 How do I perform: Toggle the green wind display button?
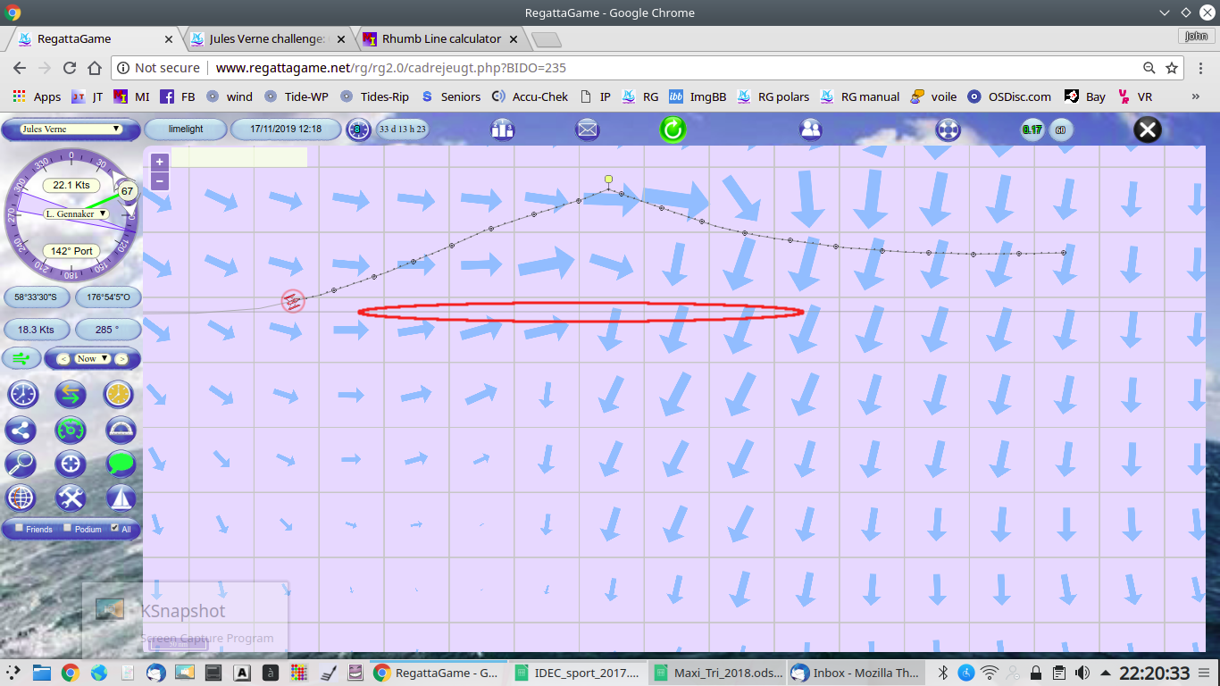click(x=21, y=358)
